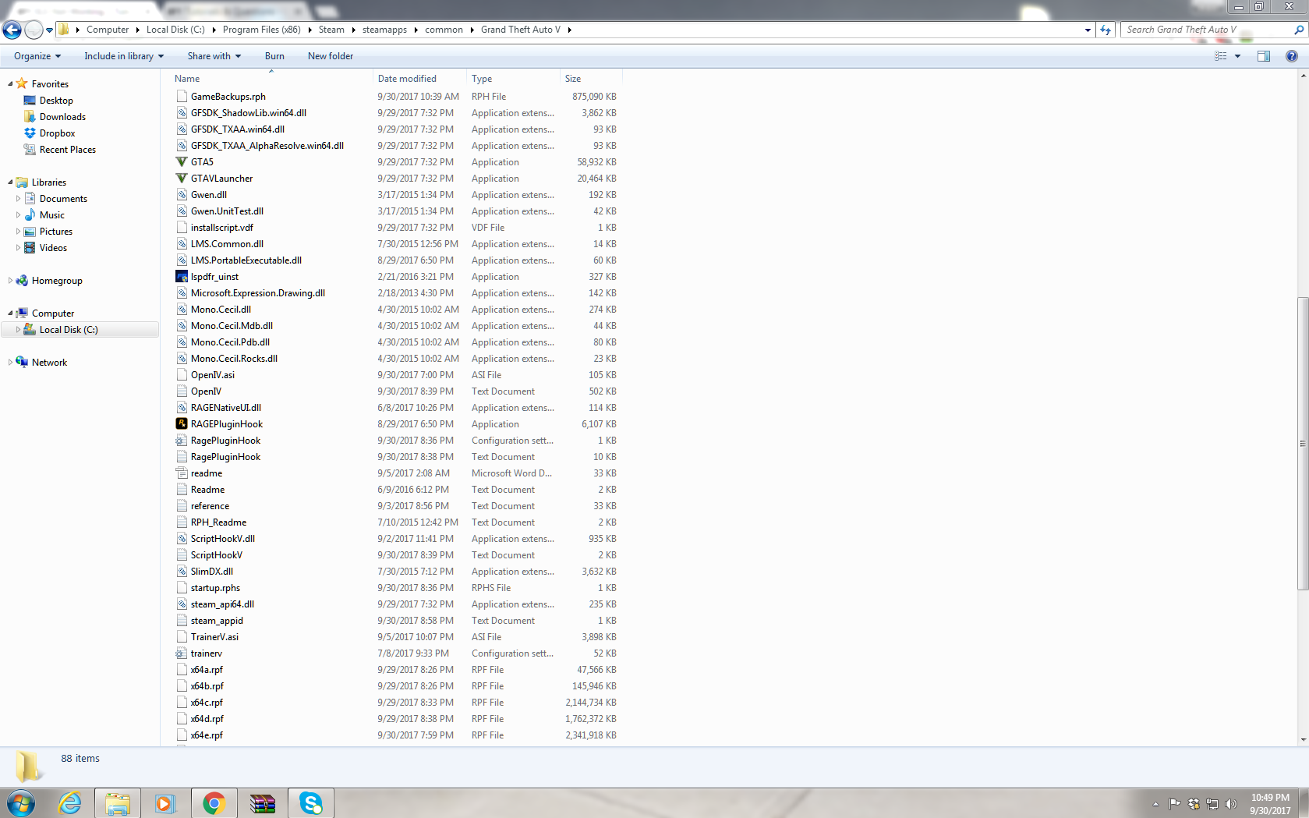Select the Network icon in navigation pane
Screen dimensions: 1309x818
(22, 363)
